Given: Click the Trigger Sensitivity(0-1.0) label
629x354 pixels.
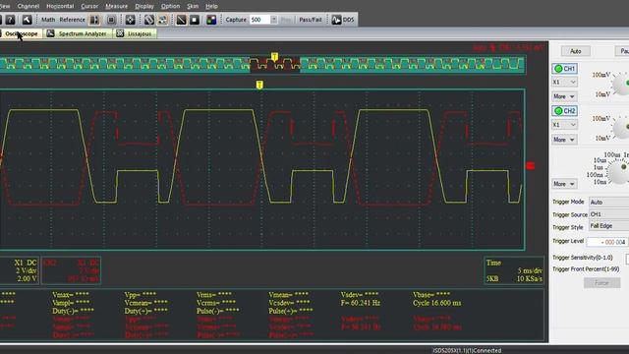Looking at the screenshot, I should [583, 258].
